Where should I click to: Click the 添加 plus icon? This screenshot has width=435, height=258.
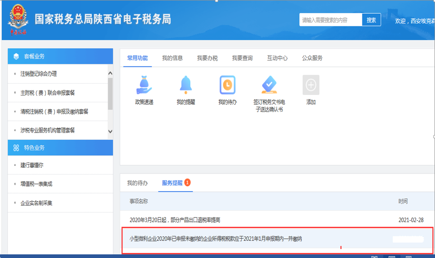click(x=311, y=85)
